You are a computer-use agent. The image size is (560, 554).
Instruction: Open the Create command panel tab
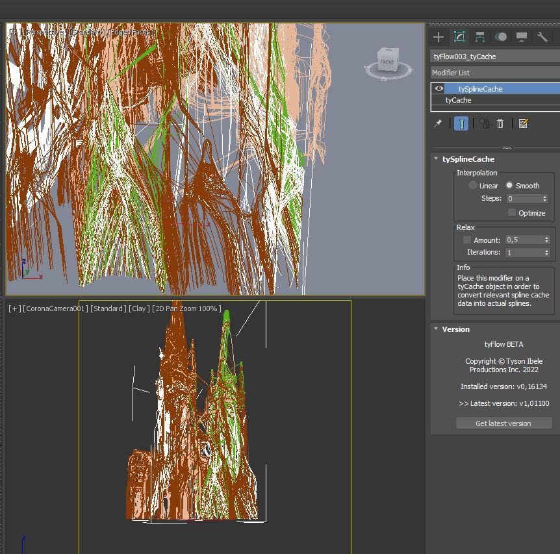point(439,37)
